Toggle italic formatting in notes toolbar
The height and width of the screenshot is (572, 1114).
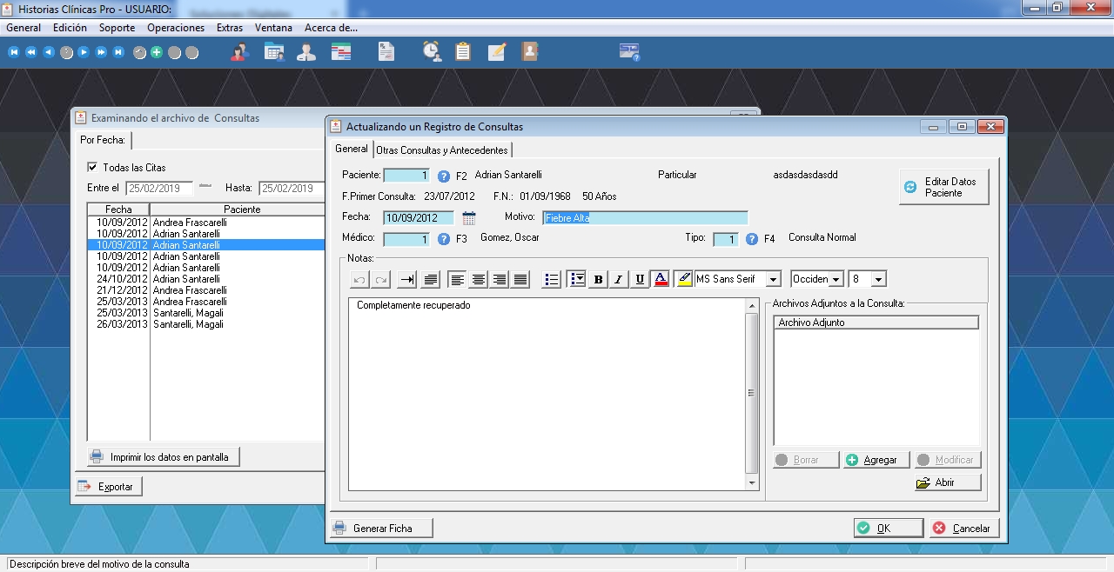[619, 280]
